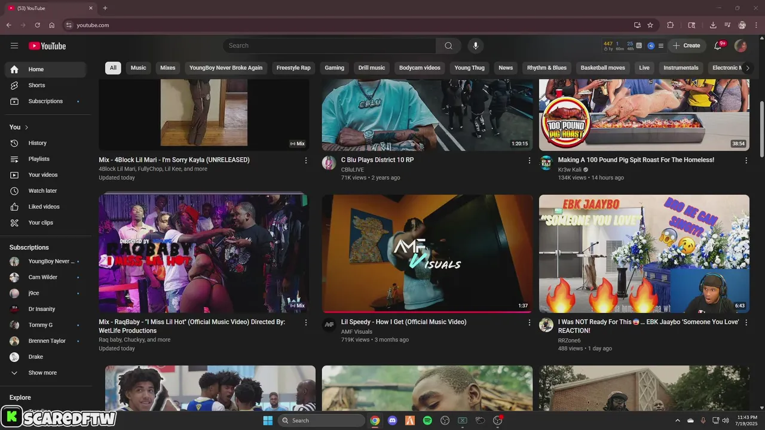This screenshot has height=430, width=765.
Task: Click the search magnifier button
Action: point(448,45)
